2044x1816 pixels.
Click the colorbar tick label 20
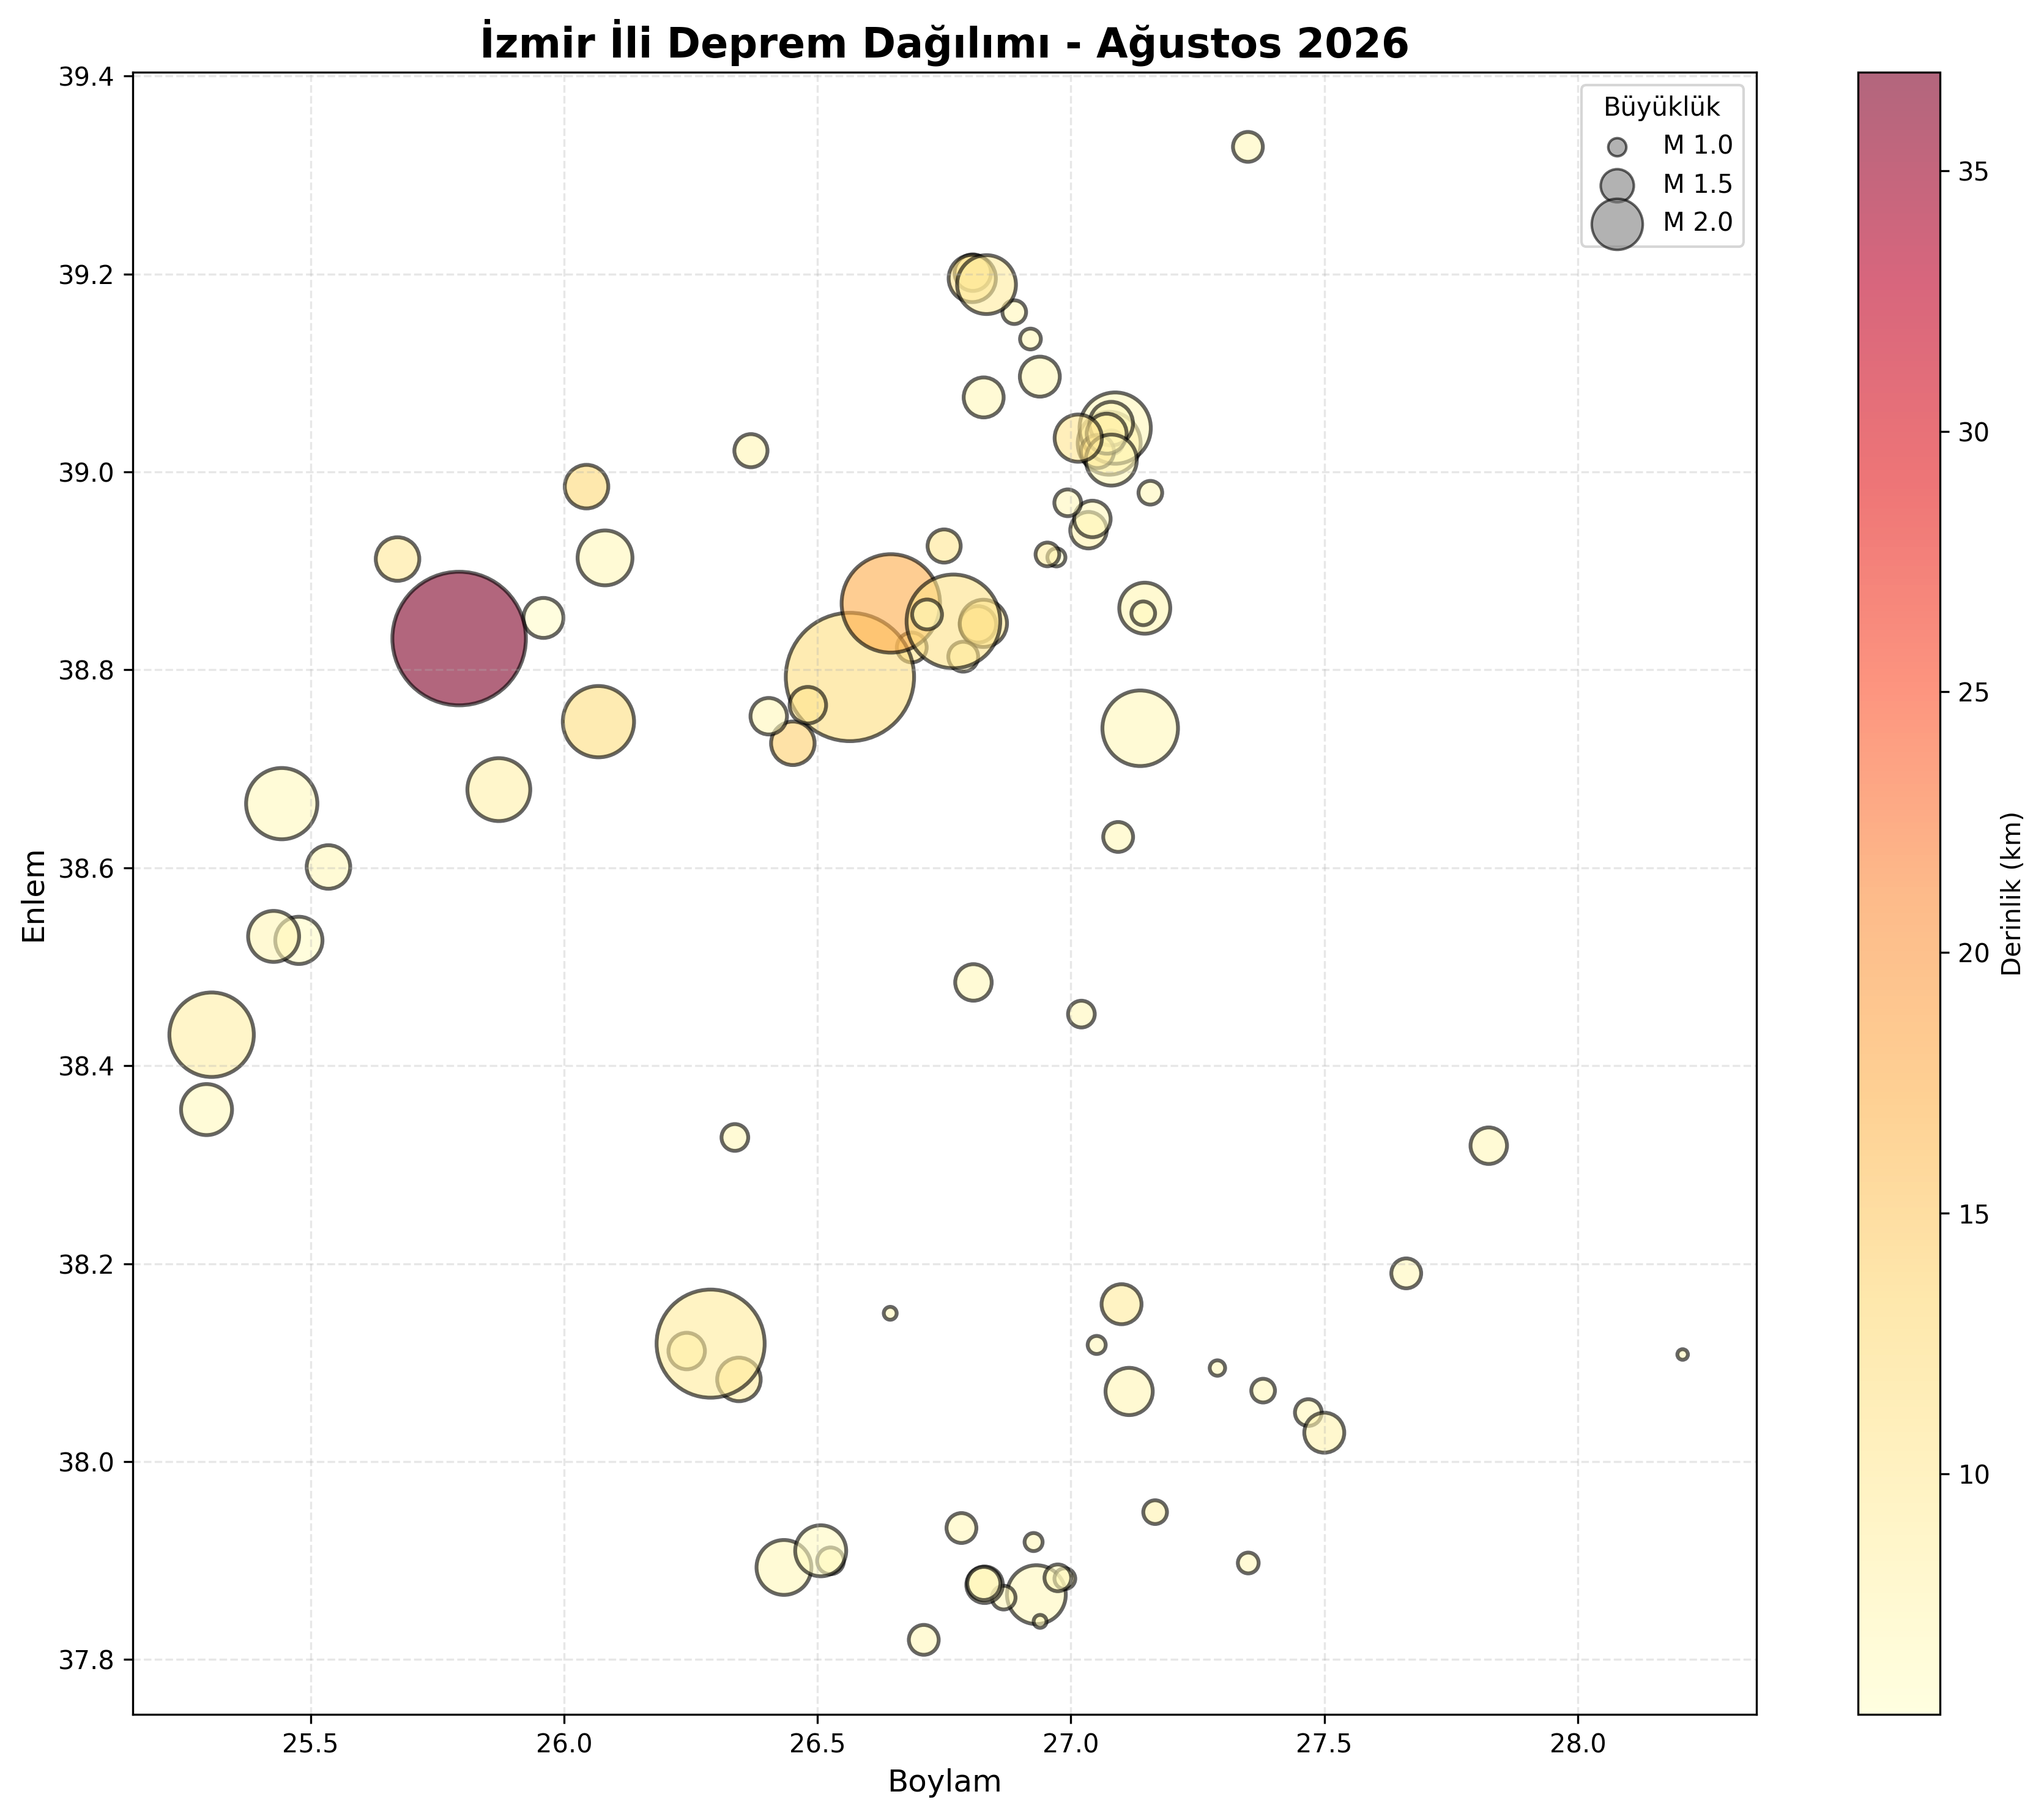tap(1973, 954)
